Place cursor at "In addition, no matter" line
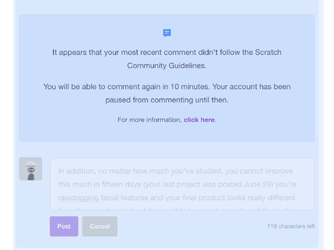This screenshot has width=334, height=250. point(175,171)
